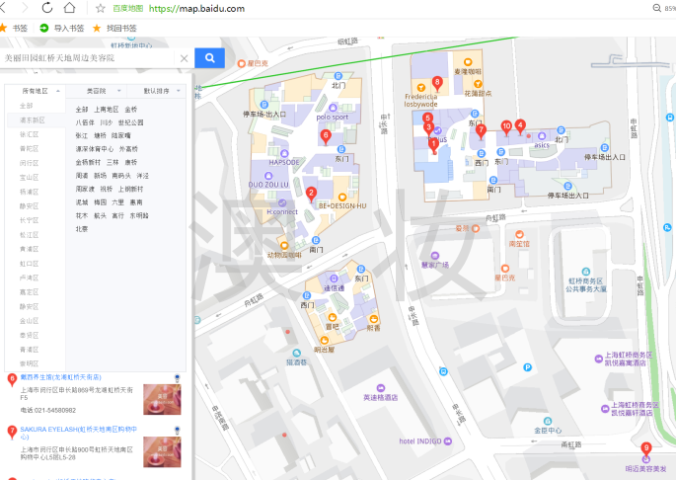Click the bookmark star in address bar
Viewport: 676px width, 480px height.
tap(101, 8)
